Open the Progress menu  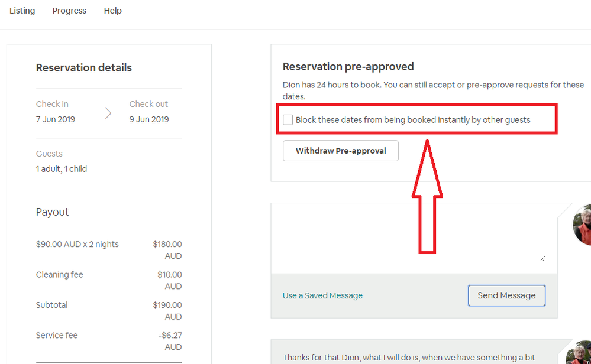pos(69,11)
